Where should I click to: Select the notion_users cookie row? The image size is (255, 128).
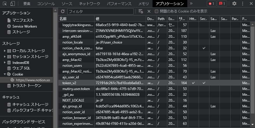click(154, 66)
